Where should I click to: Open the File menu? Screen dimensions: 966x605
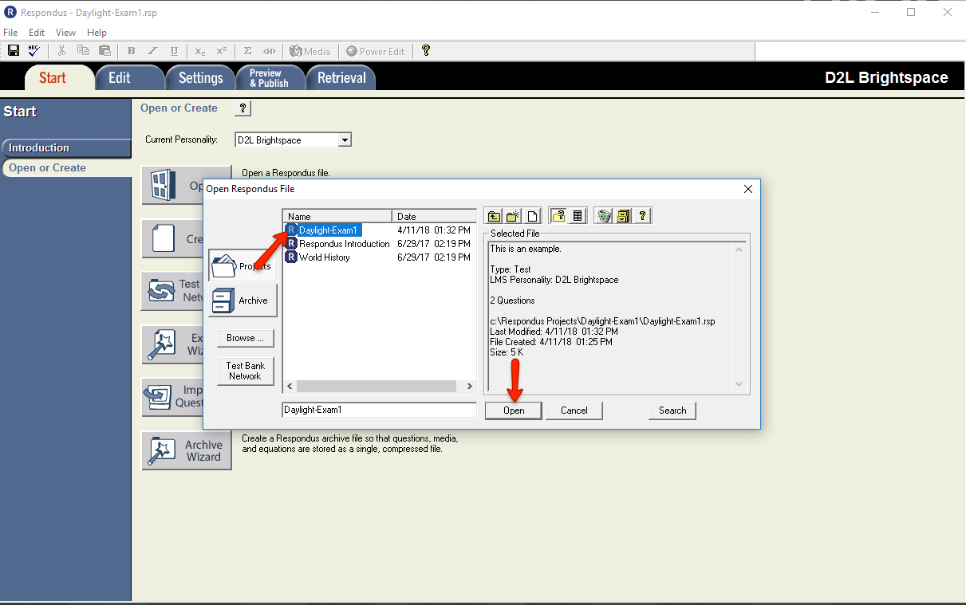click(x=10, y=33)
